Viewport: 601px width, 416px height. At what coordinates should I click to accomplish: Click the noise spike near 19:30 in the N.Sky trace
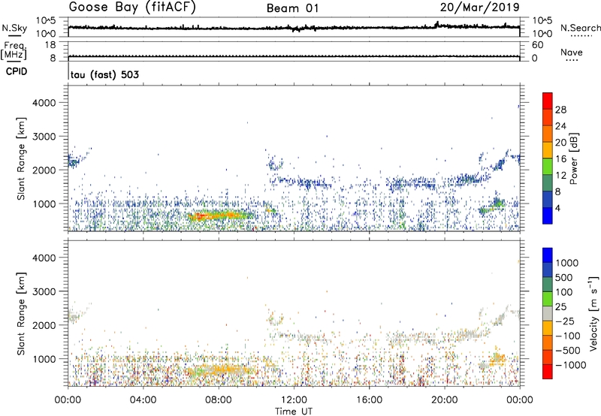tap(436, 24)
